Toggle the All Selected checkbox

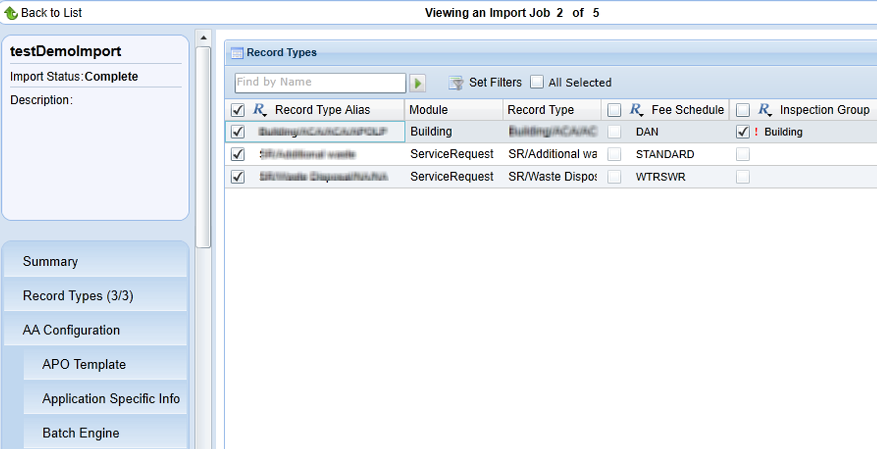[537, 82]
